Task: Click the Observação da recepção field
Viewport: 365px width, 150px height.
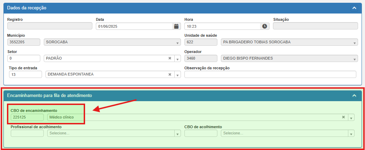Action: (270, 74)
